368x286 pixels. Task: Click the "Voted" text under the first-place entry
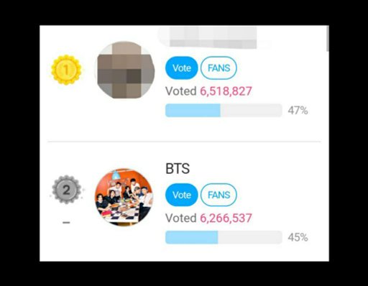pos(181,91)
